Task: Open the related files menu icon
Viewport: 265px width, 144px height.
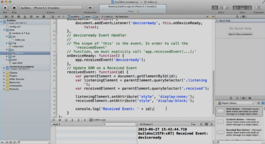Action: point(53,17)
